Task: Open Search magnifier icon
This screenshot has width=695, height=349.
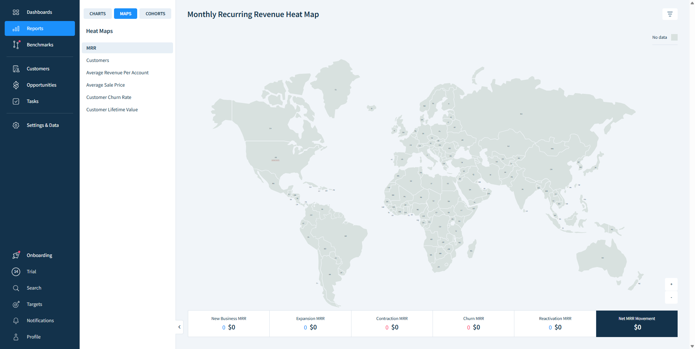Action: (16, 288)
